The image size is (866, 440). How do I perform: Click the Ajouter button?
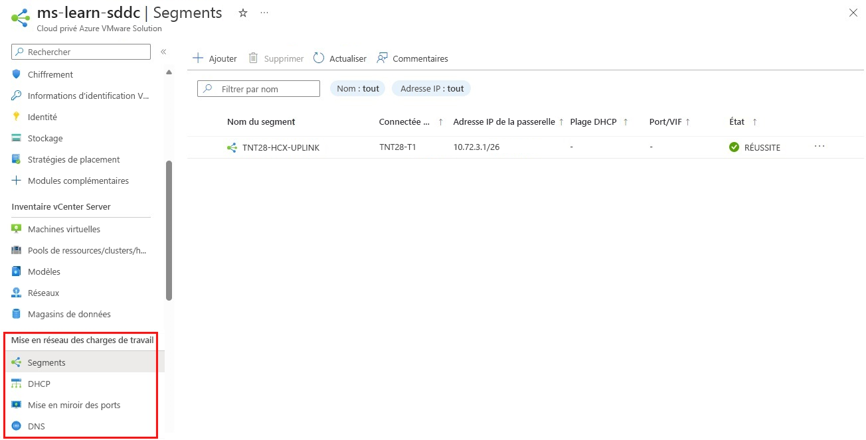click(x=215, y=58)
